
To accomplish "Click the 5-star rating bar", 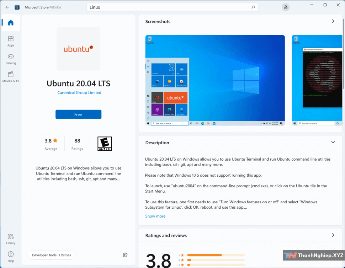I will (216, 255).
